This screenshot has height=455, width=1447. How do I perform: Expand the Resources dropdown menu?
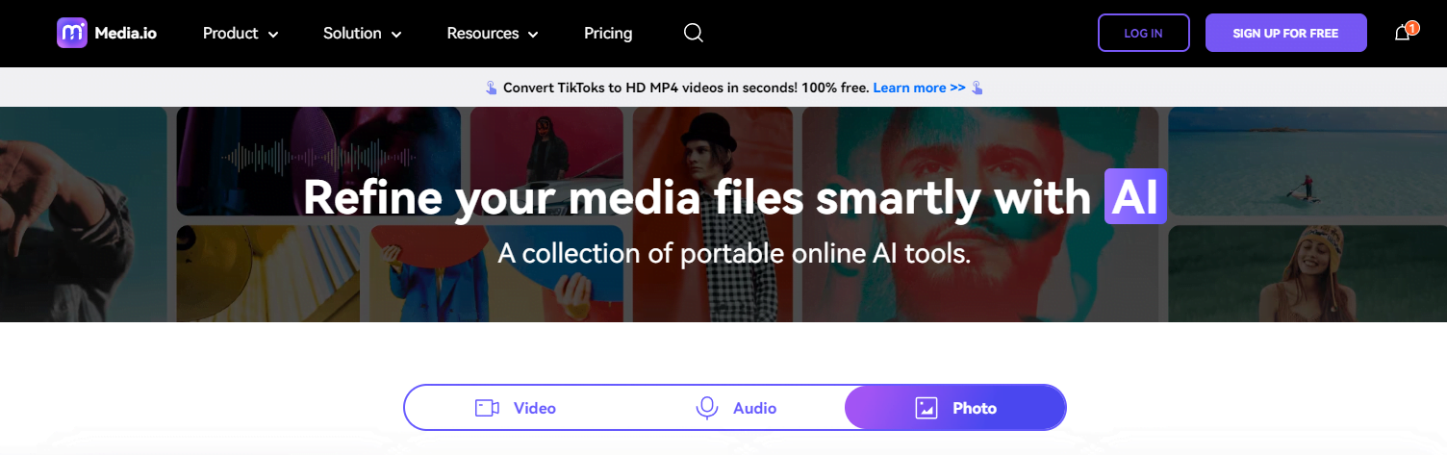493,33
